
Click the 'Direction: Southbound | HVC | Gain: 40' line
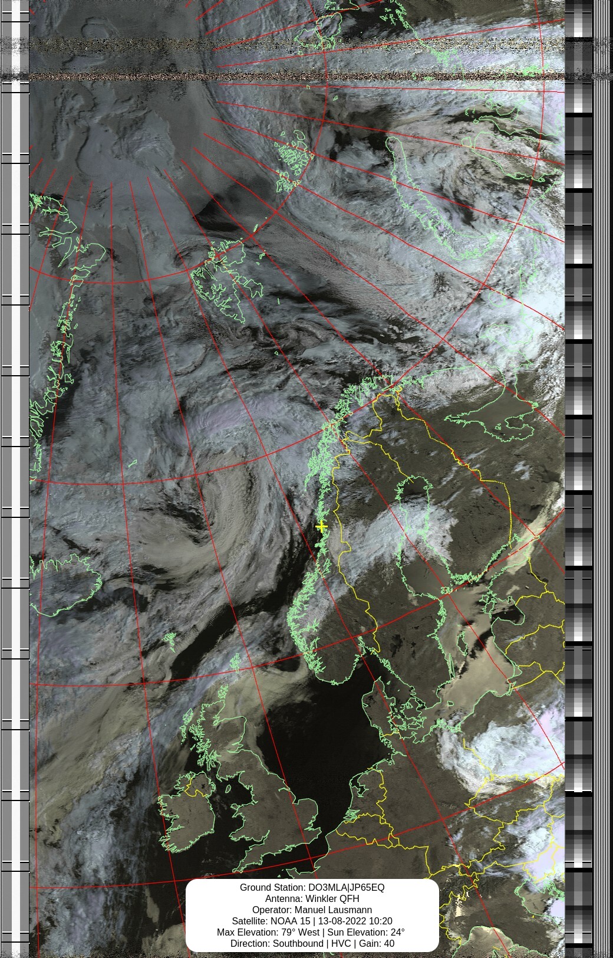(x=312, y=943)
